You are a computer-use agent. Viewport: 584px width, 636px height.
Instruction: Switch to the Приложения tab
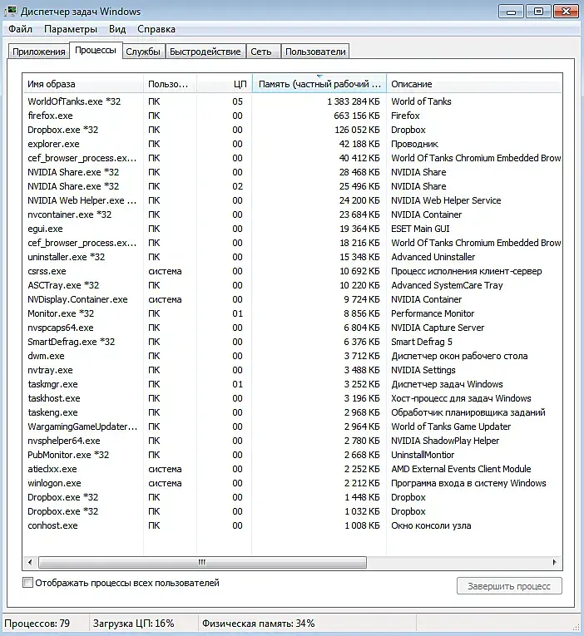pos(38,52)
